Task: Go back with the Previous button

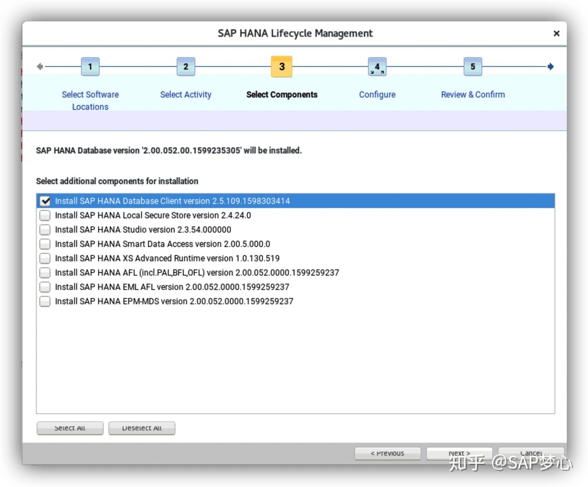Action: (388, 454)
